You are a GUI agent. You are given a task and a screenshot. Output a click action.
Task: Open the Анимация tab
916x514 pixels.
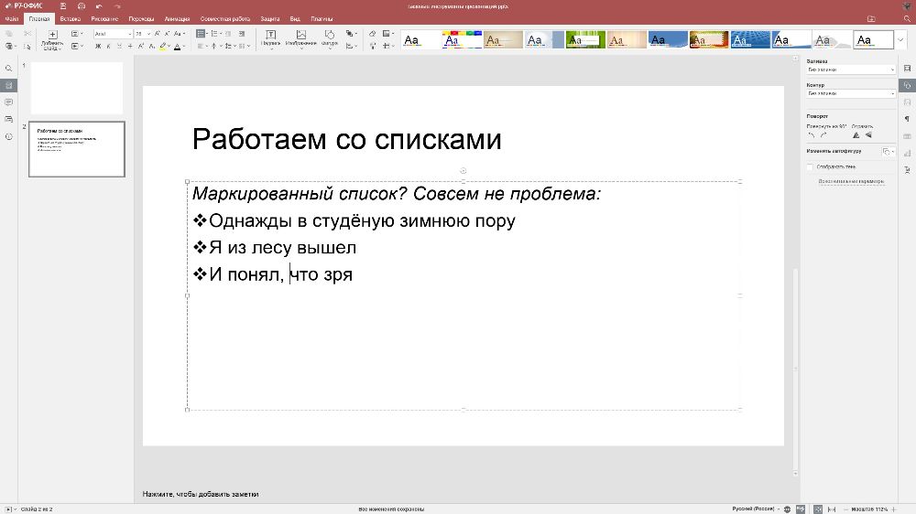coord(178,18)
